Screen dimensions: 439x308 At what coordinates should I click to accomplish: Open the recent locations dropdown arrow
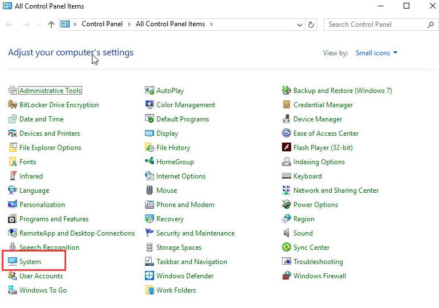pyautogui.click(x=39, y=25)
